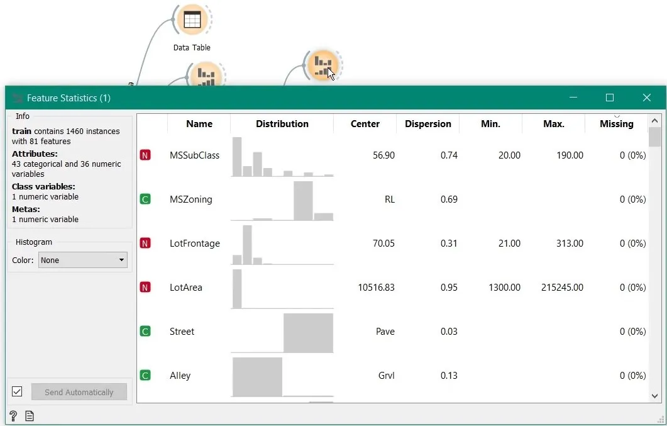Screen dimensions: 667x426
Task: Click the categorical type icon for Street
Action: tap(145, 332)
